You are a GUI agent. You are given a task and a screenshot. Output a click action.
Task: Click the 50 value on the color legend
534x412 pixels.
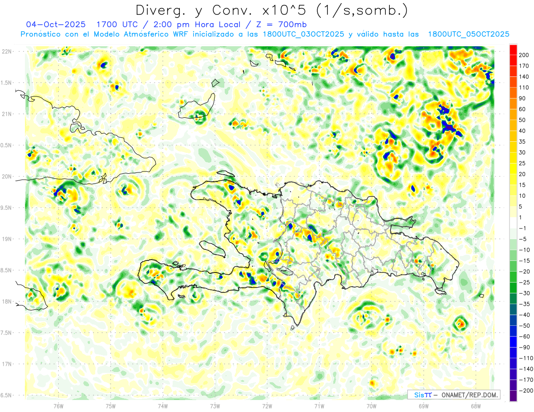point(523,120)
